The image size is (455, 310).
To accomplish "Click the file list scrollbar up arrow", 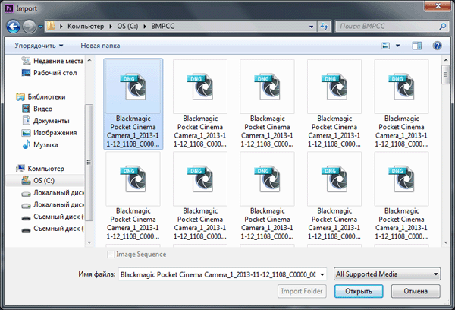I will tap(446, 60).
